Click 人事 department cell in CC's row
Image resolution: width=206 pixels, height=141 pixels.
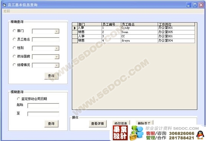pos(89,36)
